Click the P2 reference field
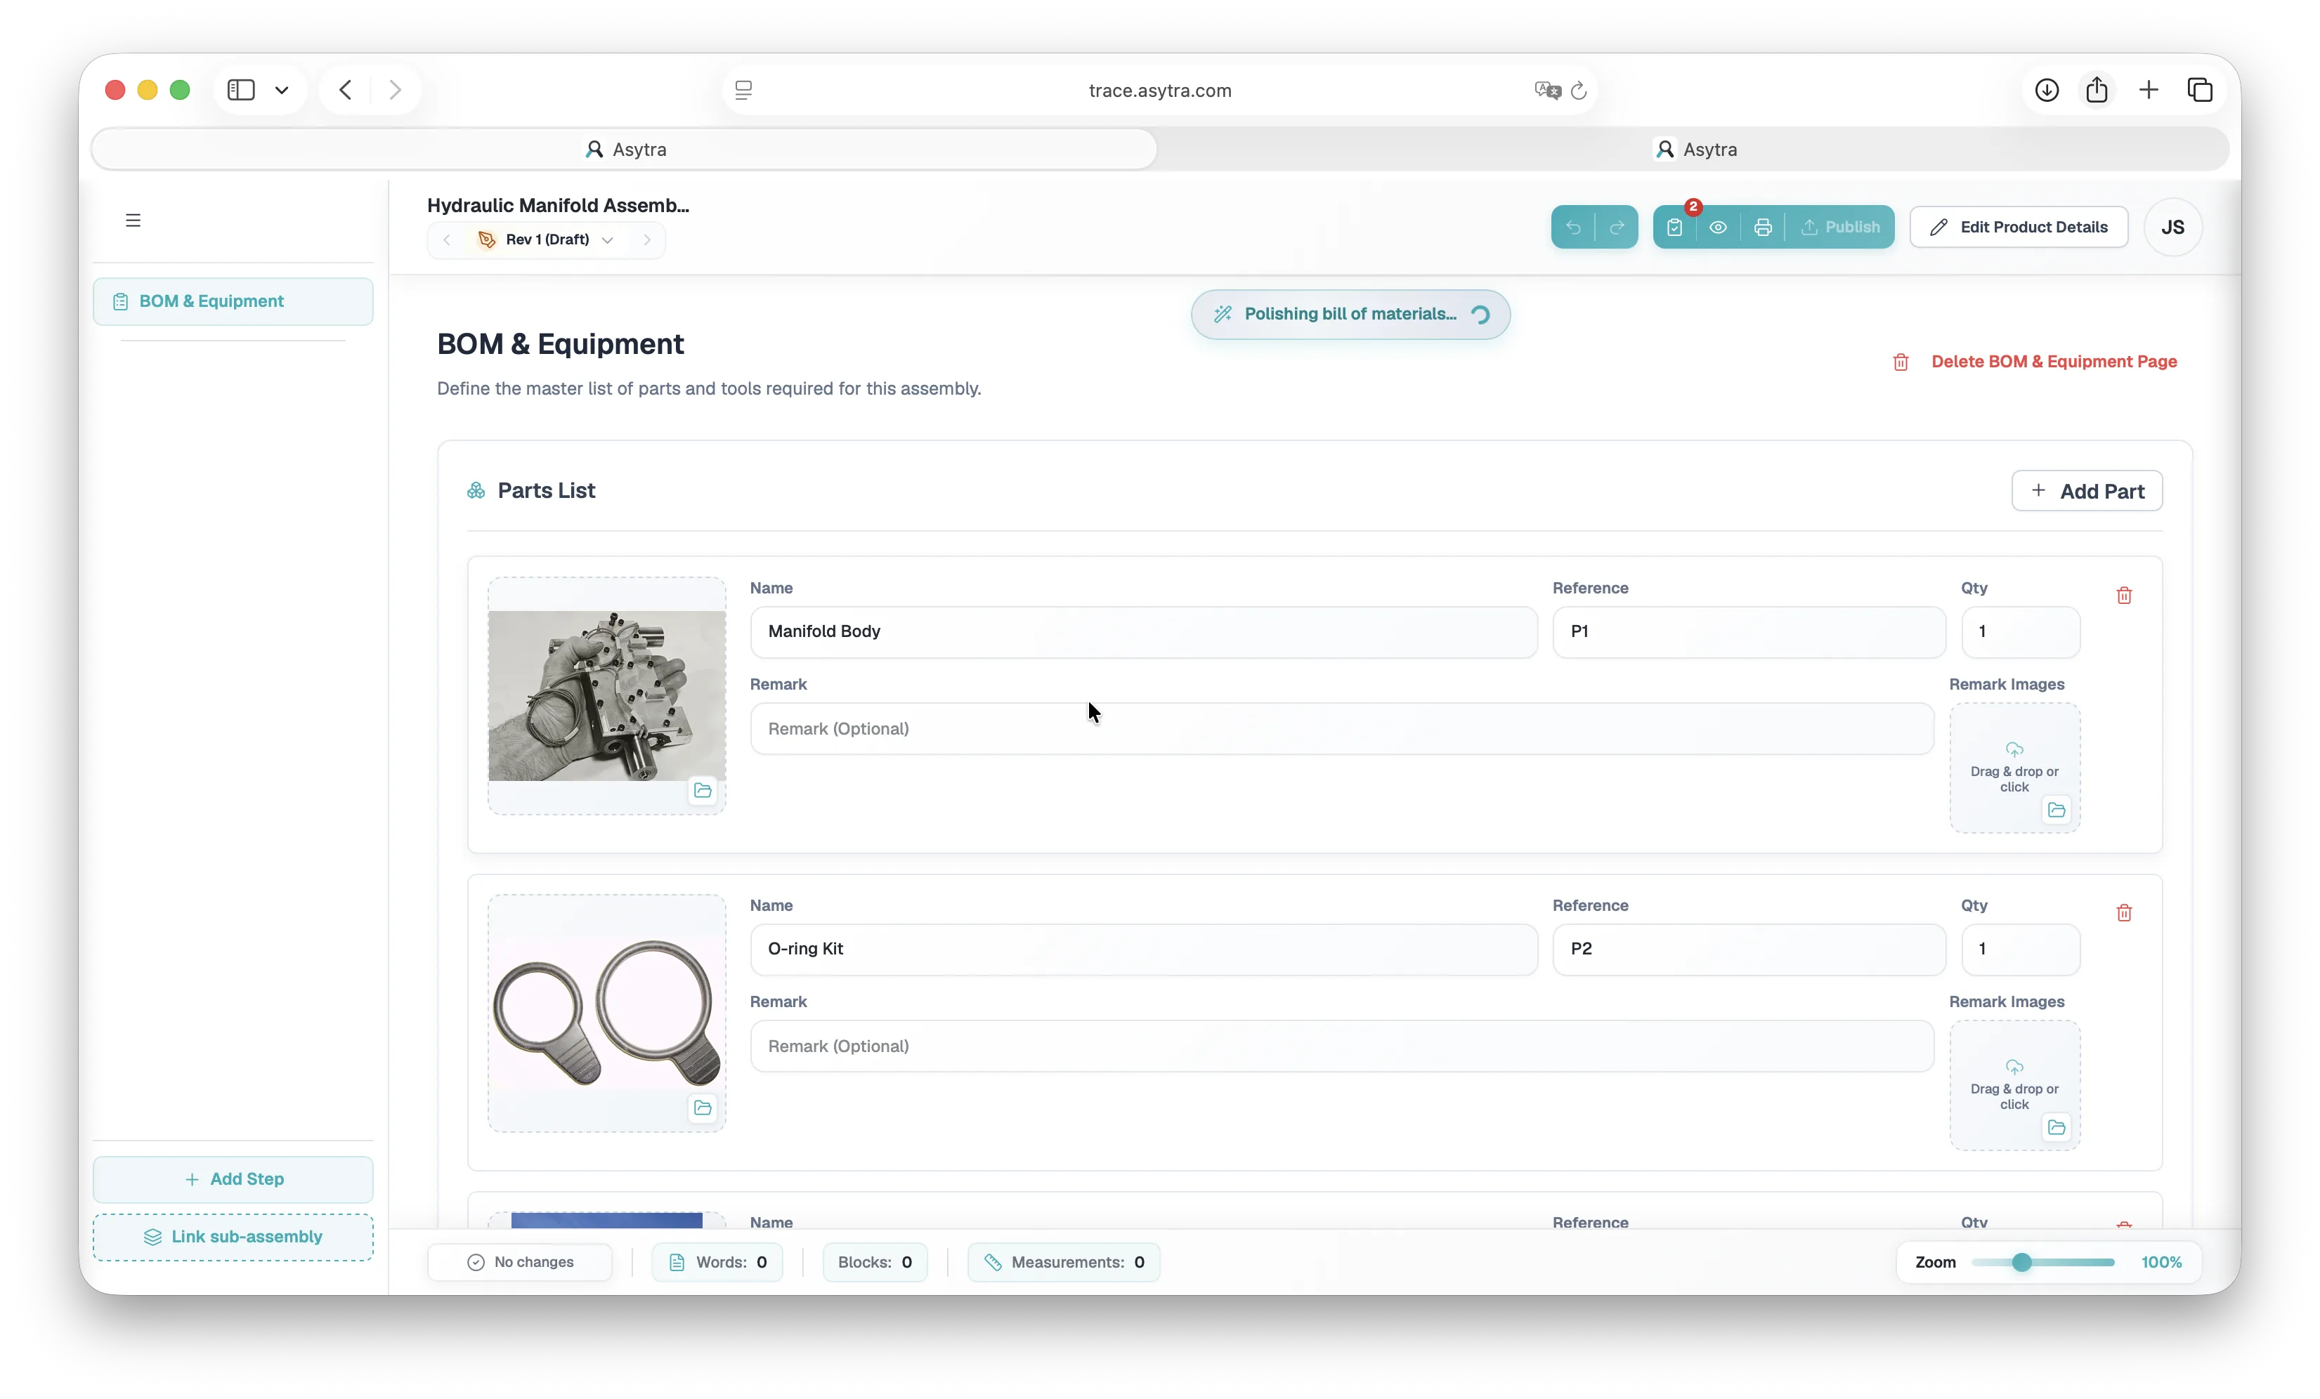 coord(1749,948)
